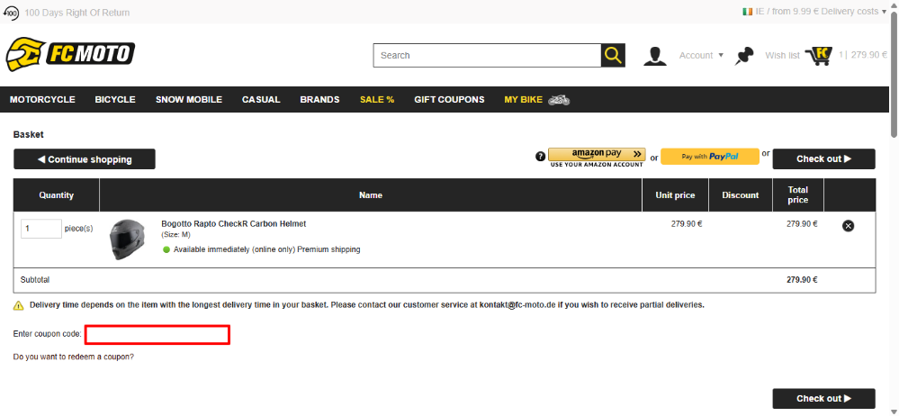Viewport: 899px width, 416px height.
Task: Click the Account text link
Action: [696, 56]
